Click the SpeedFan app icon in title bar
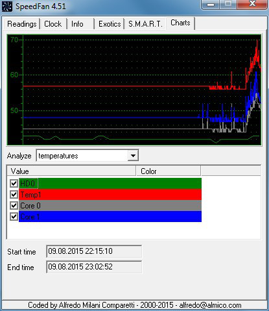 [x=7, y=6]
